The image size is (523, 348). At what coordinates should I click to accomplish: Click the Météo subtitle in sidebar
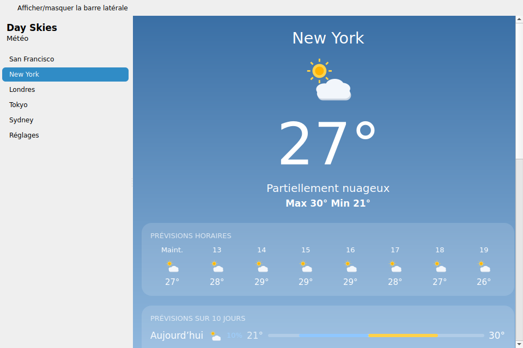coord(17,38)
